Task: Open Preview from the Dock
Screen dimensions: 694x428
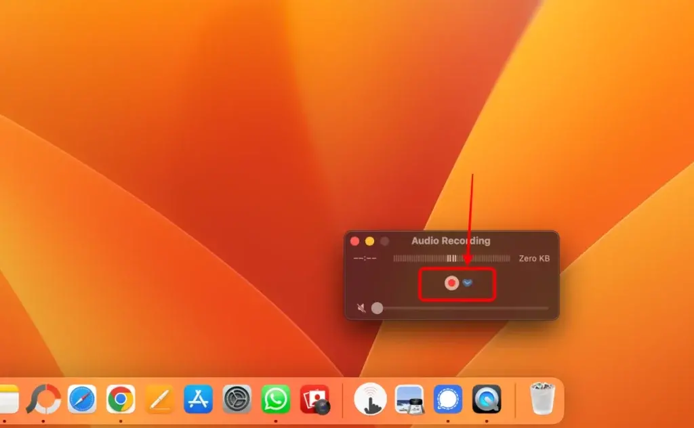Action: tap(409, 399)
